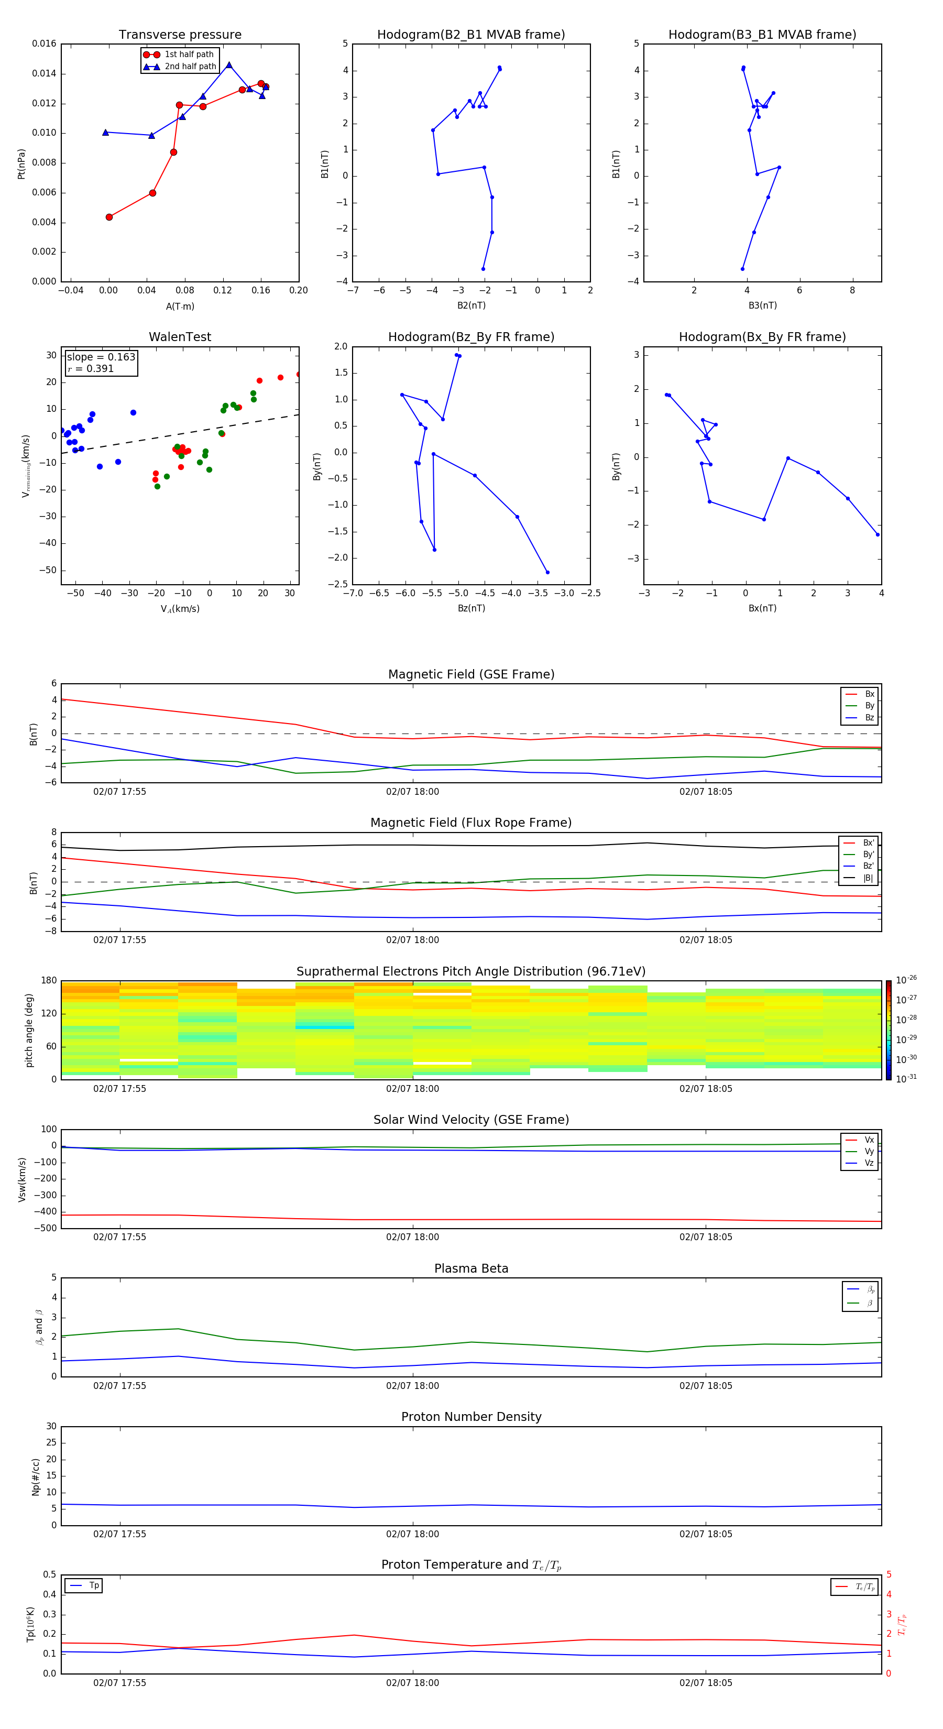Click the highest blue triangle in Transverse pressure
This screenshot has width=943, height=1729.
tap(229, 65)
